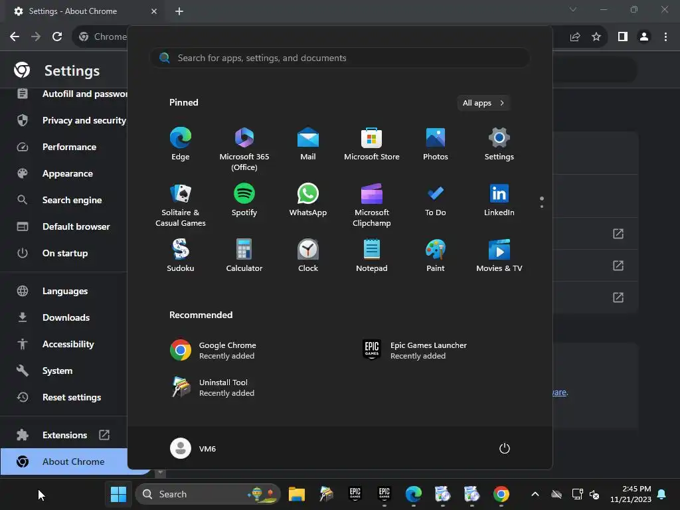Open recommended Uninstall Tool entry

(212, 387)
